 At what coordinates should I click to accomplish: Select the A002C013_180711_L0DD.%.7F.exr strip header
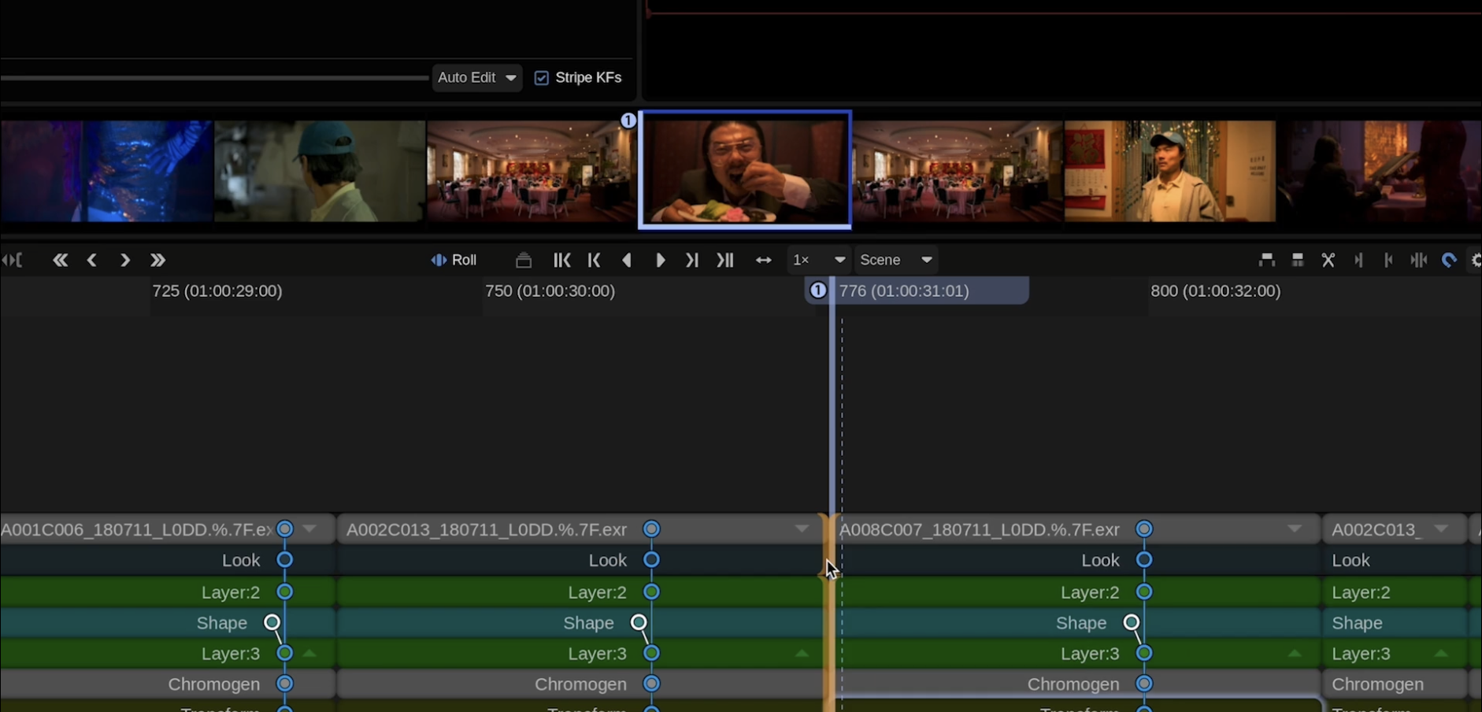[x=583, y=529]
